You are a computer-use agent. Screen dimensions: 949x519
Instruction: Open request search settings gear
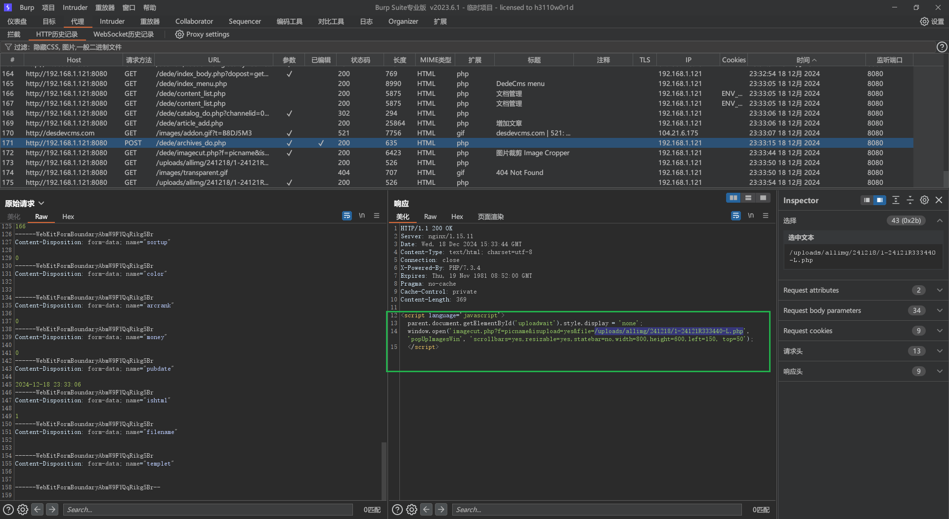coord(23,509)
